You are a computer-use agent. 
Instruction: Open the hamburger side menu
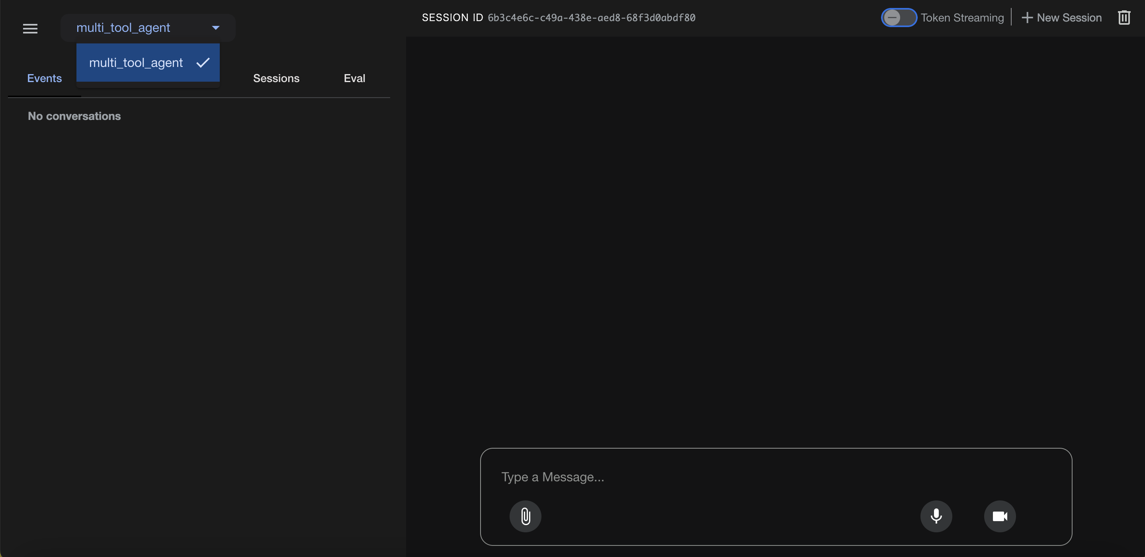(x=30, y=28)
